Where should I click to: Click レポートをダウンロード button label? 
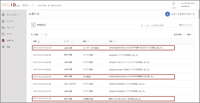183,14
